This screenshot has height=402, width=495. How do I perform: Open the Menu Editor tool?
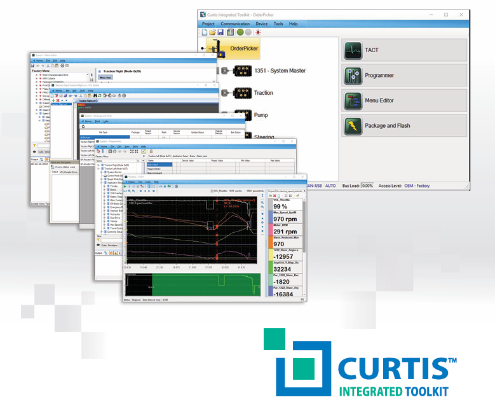tap(405, 100)
